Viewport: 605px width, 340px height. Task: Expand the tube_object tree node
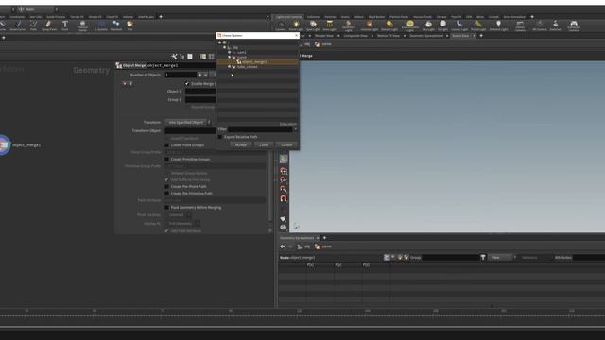click(x=229, y=67)
